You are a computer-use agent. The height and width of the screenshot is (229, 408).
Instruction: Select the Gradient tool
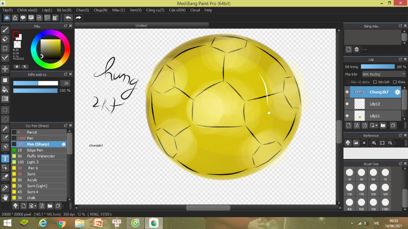pyautogui.click(x=5, y=99)
